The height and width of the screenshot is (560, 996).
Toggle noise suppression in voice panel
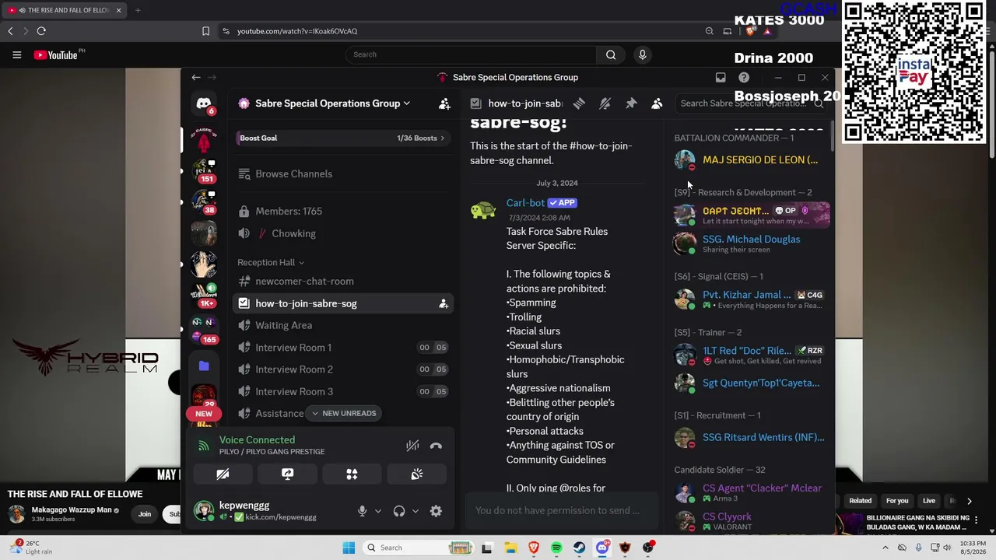[412, 446]
